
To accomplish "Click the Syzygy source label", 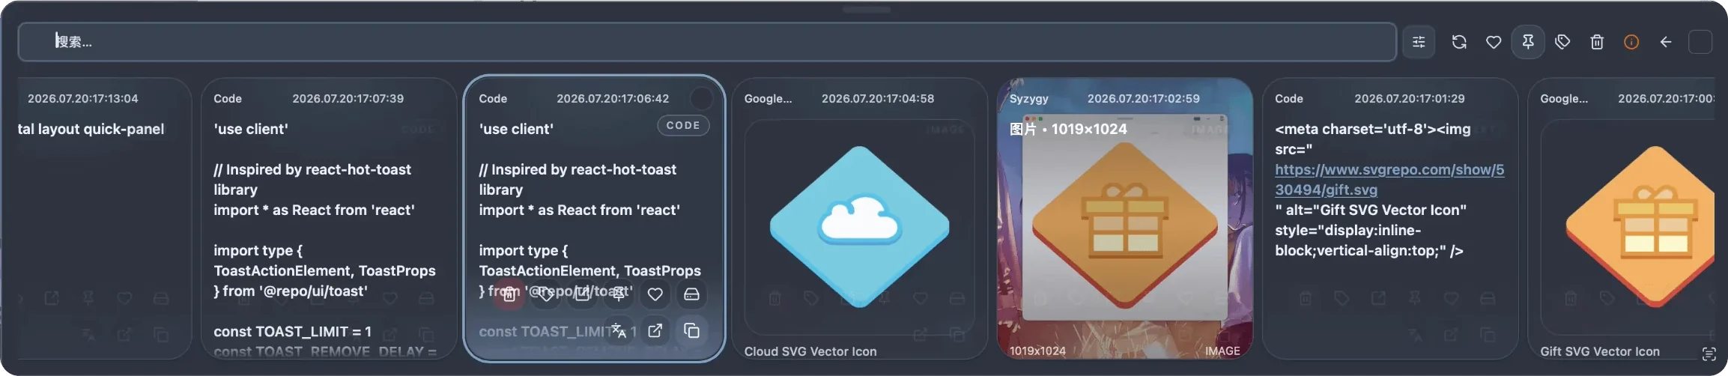I will click(x=1029, y=98).
